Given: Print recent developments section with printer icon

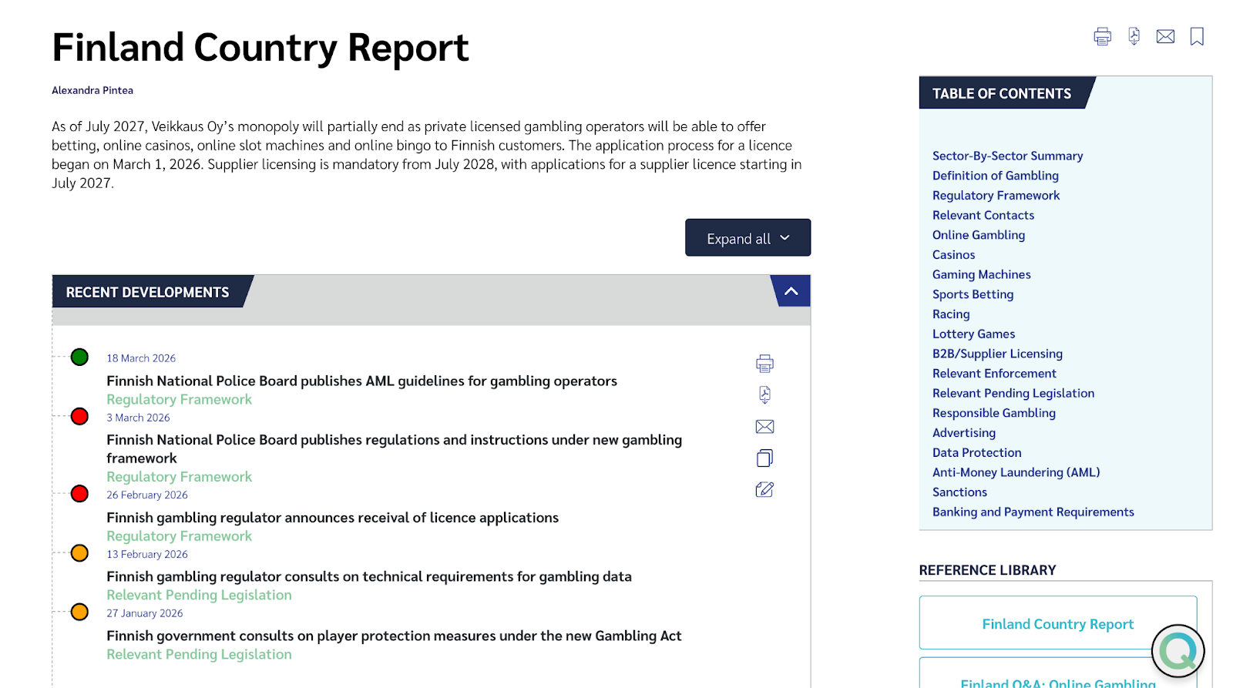Looking at the screenshot, I should 764,364.
